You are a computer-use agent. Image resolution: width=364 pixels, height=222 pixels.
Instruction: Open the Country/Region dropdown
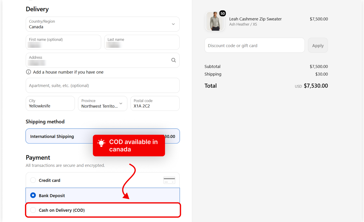(x=103, y=24)
